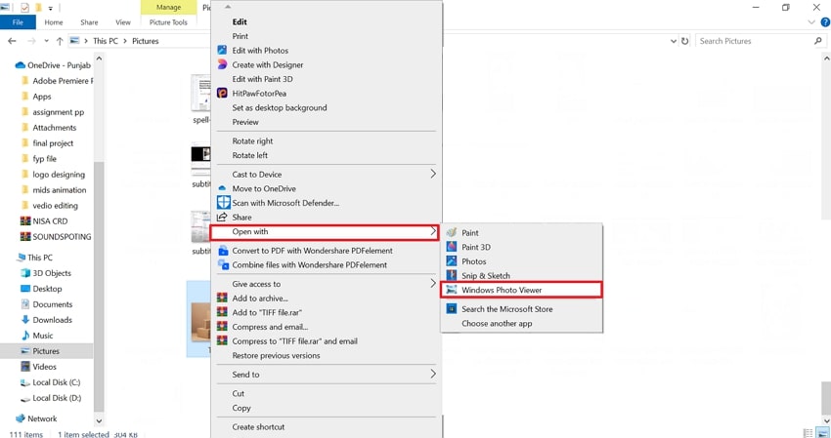Click the Downloads arrow icon in sidebar
The height and width of the screenshot is (438, 831).
pyautogui.click(x=24, y=320)
